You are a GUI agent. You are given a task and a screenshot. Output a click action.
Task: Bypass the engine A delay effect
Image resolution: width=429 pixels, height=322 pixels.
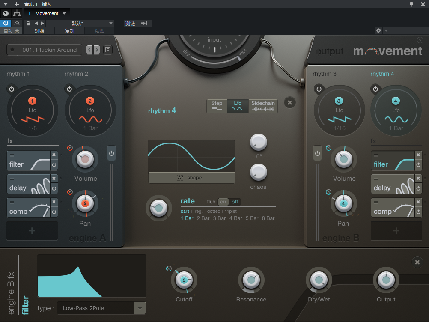pos(54,188)
